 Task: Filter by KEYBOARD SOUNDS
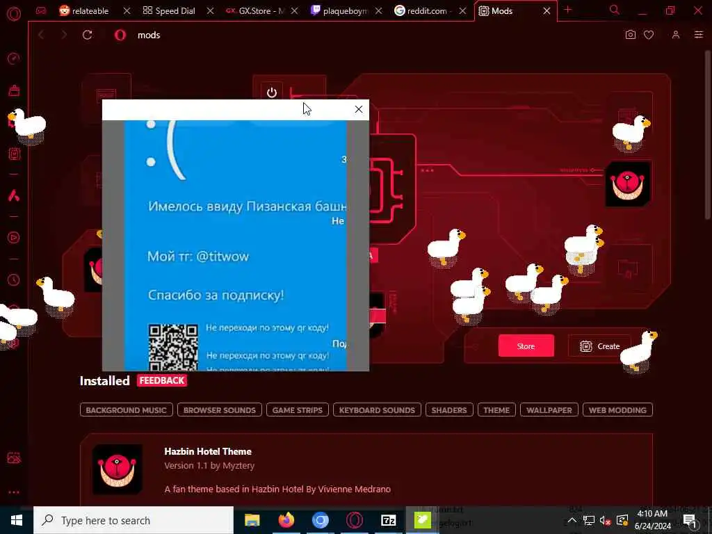pyautogui.click(x=377, y=410)
